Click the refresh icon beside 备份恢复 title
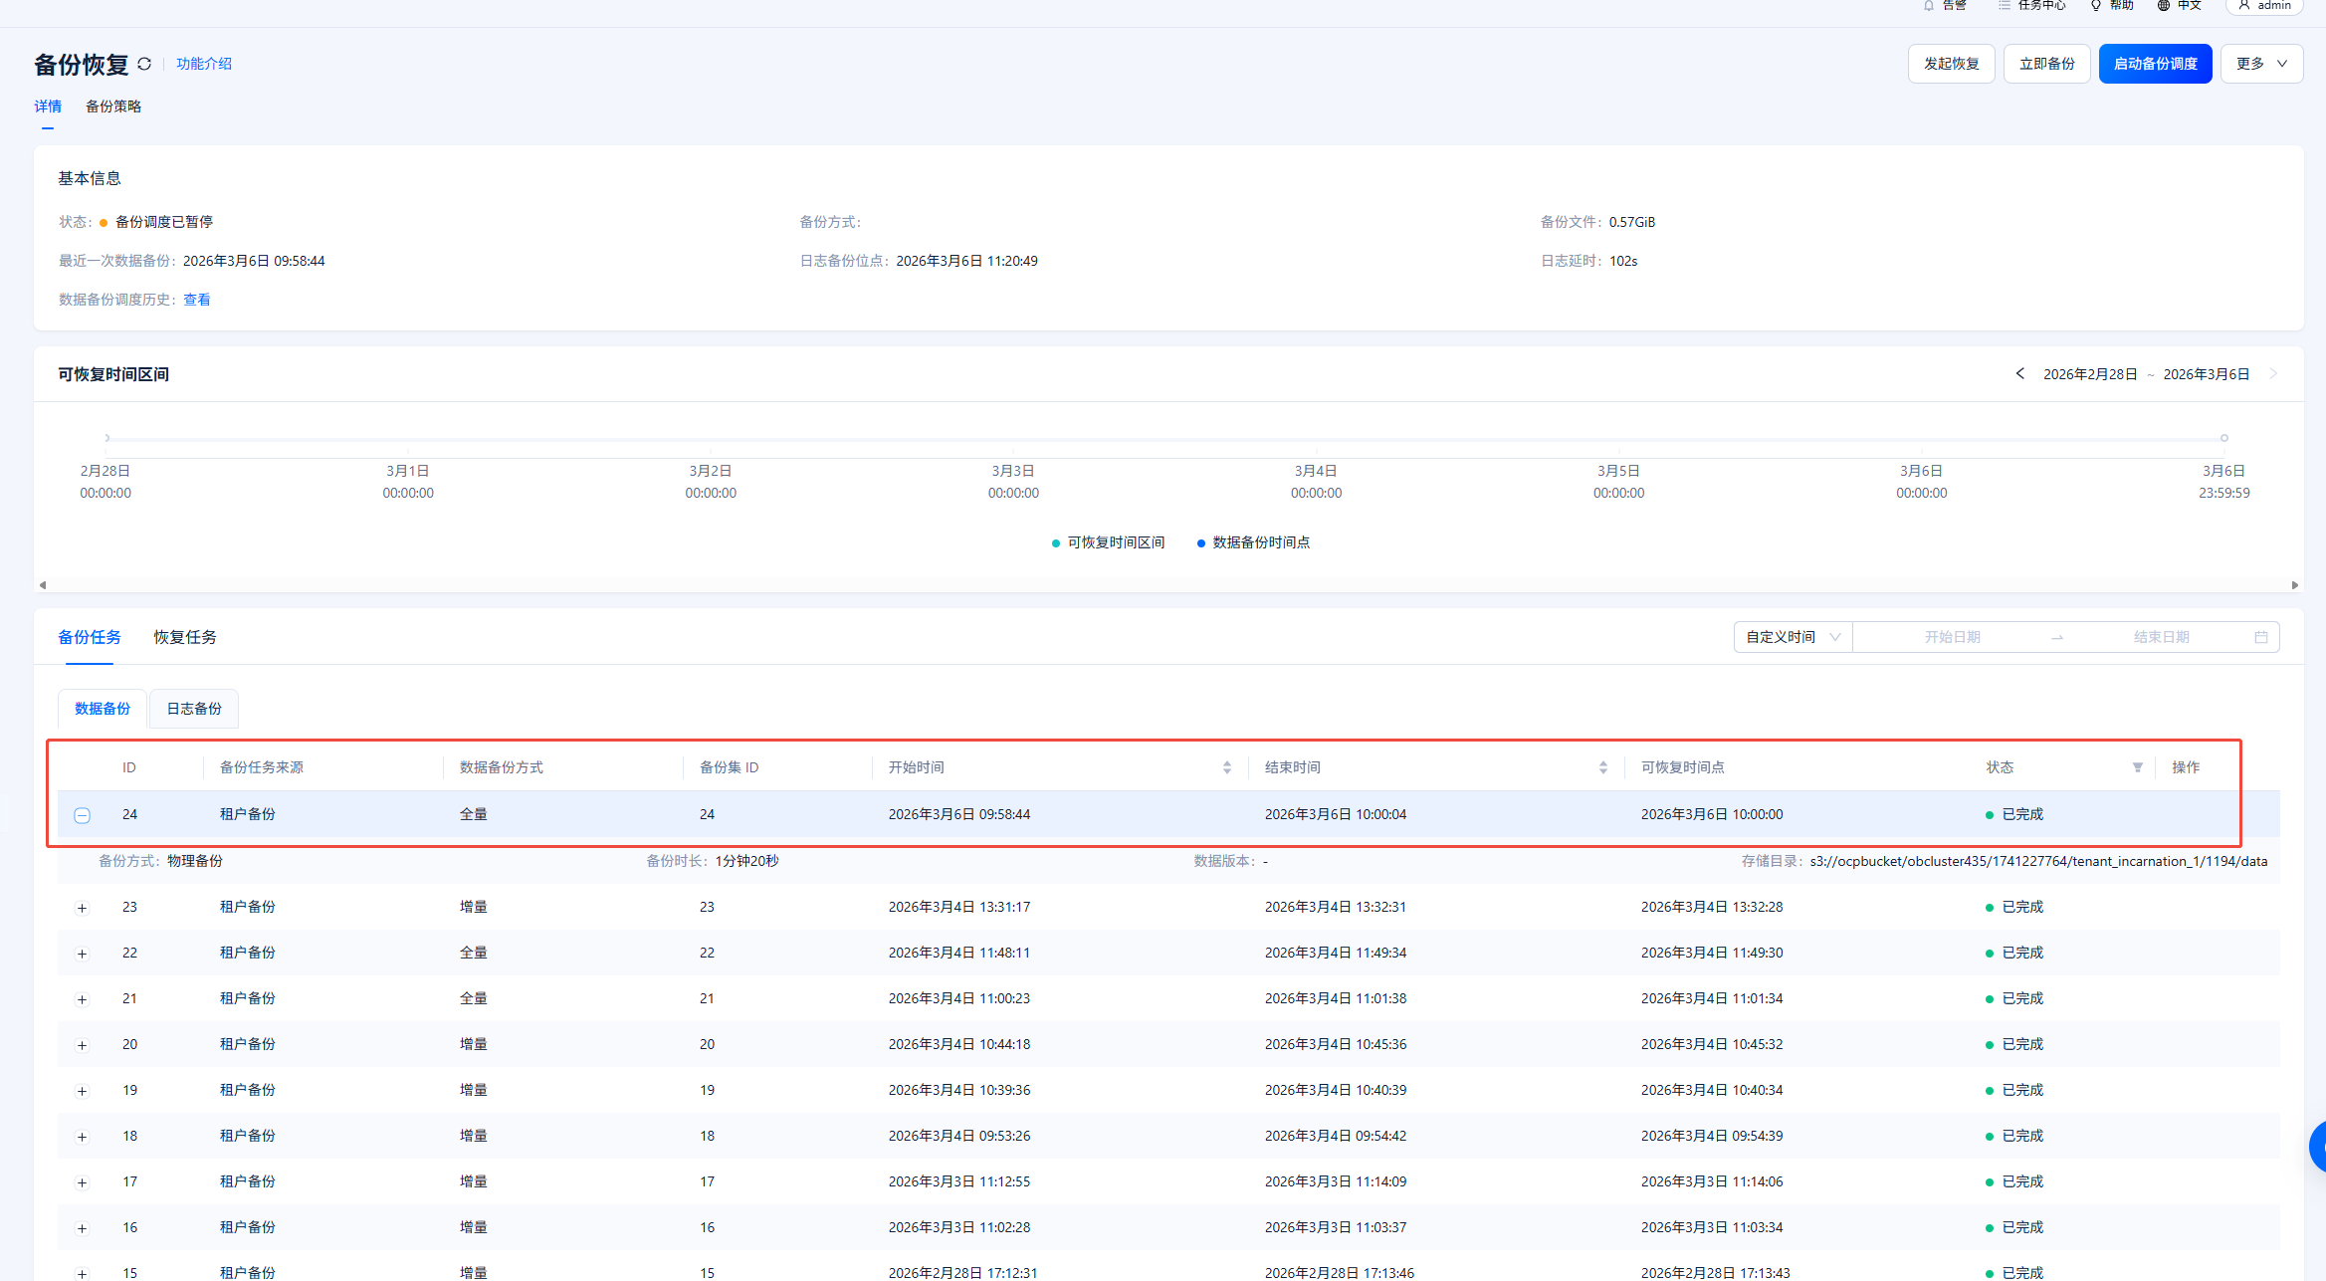Image resolution: width=2326 pixels, height=1281 pixels. point(144,64)
